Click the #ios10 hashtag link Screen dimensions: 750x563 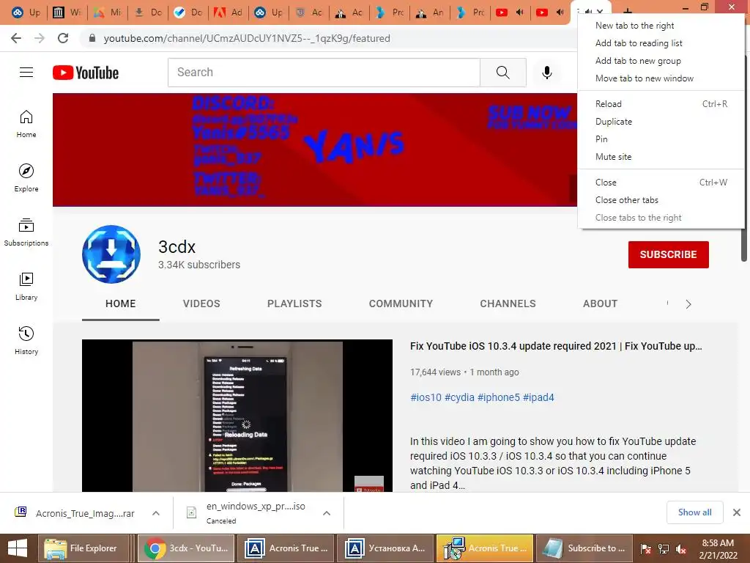(x=426, y=397)
